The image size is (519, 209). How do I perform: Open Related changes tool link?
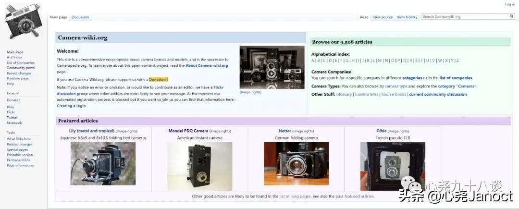[20, 144]
